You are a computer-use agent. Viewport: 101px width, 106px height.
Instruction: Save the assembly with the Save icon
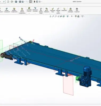click(16, 2)
